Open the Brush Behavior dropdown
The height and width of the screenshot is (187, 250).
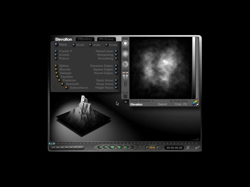pos(142,101)
